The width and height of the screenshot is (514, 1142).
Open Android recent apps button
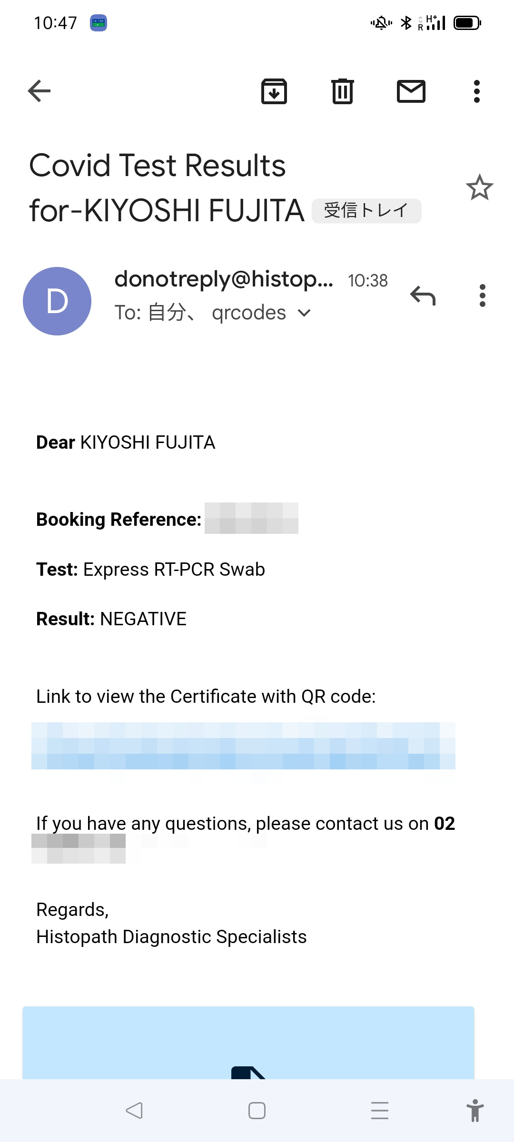(x=380, y=1111)
